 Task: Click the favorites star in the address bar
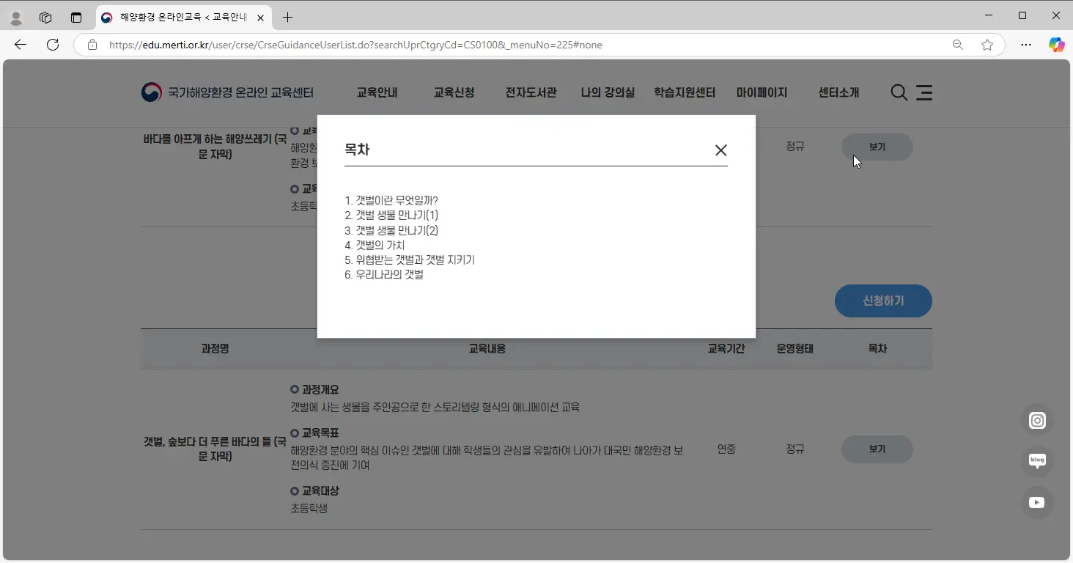click(x=987, y=45)
